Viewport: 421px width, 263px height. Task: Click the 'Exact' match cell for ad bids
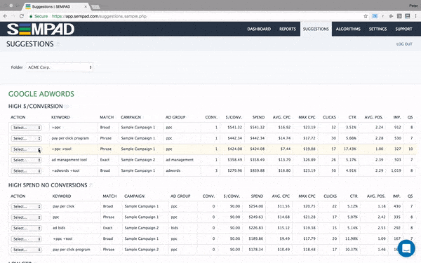pyautogui.click(x=107, y=228)
